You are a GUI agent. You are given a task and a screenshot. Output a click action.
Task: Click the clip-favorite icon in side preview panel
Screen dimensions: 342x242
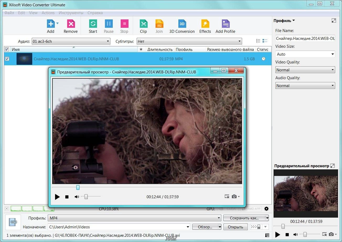325,234
